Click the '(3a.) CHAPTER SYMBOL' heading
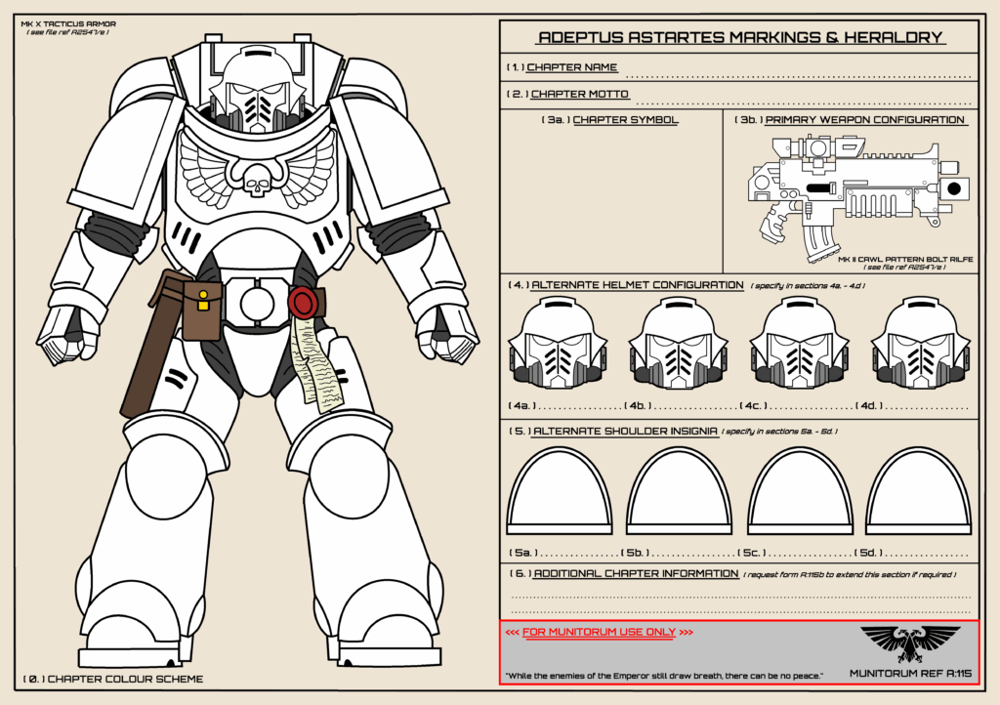This screenshot has width=1000, height=705. pos(609,120)
